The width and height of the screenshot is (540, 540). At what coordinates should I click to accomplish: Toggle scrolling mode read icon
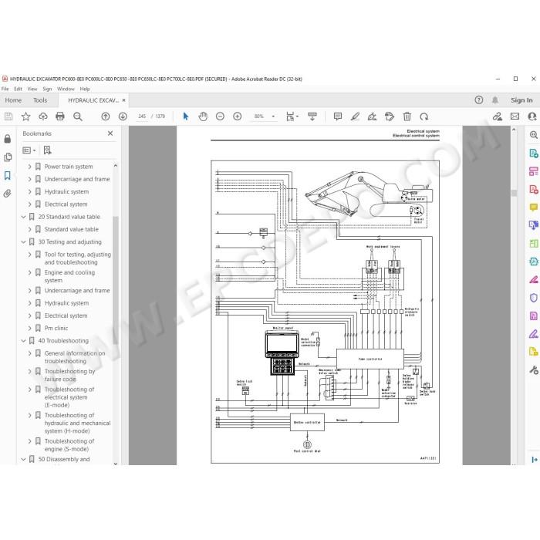pos(312,116)
